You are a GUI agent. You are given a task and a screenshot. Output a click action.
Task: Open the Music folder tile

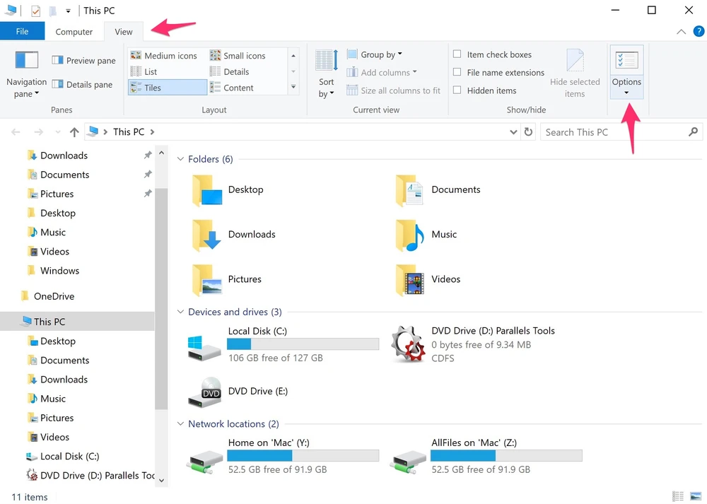[x=410, y=235]
